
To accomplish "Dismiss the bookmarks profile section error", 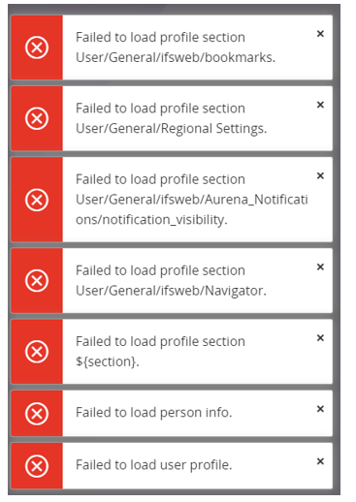I will pos(320,34).
